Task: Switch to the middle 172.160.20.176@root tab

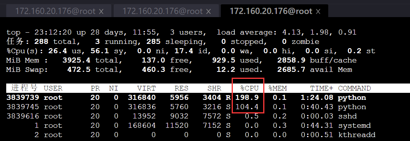Action: click(166, 11)
